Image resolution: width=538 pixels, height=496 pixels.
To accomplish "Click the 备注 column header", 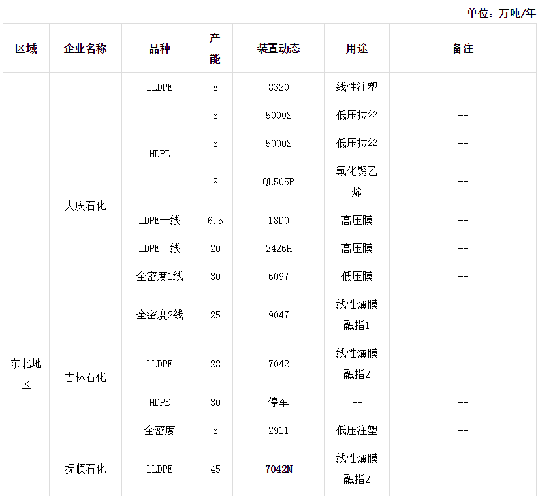I will pos(463,48).
